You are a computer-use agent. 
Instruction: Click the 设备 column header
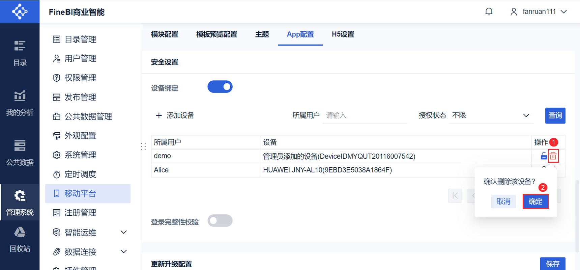click(396, 142)
